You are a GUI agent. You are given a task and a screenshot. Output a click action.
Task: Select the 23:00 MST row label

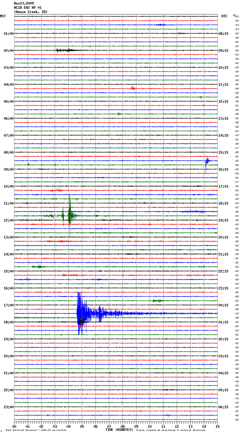pos(9,407)
